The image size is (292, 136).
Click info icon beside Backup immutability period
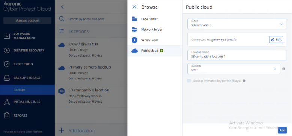pos(244,81)
